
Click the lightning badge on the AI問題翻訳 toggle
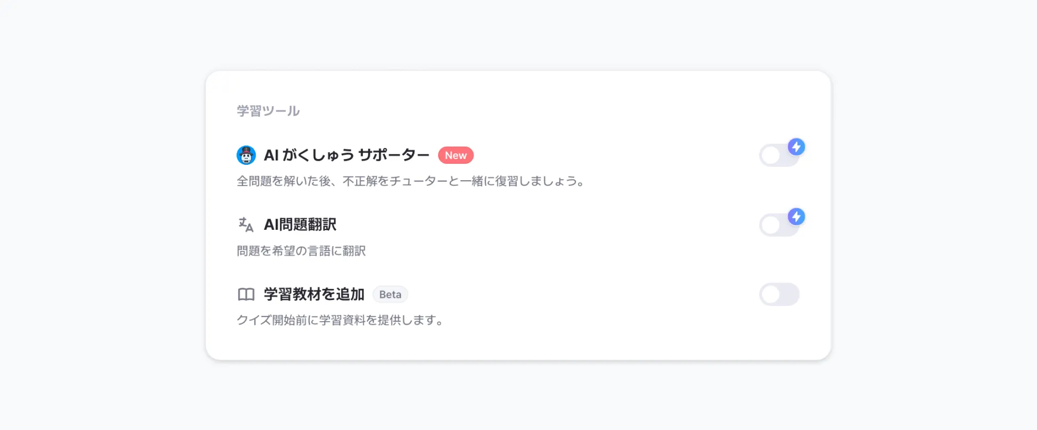(796, 217)
